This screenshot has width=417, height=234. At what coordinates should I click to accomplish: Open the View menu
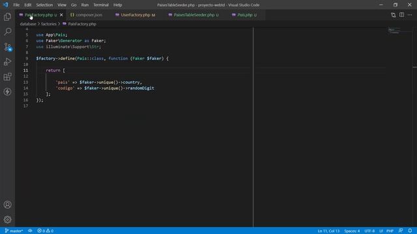tap(62, 5)
